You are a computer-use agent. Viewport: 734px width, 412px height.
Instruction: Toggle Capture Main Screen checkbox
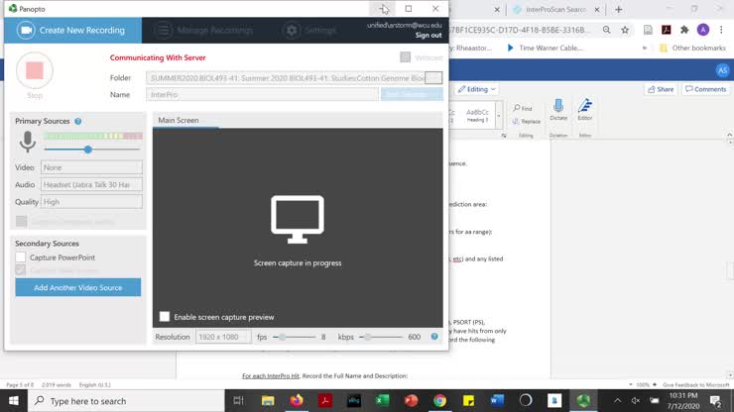(x=20, y=269)
